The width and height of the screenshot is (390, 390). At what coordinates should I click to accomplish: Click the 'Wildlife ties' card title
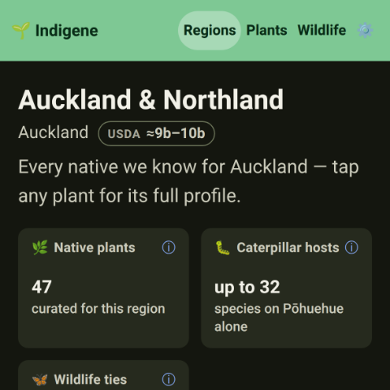90,379
